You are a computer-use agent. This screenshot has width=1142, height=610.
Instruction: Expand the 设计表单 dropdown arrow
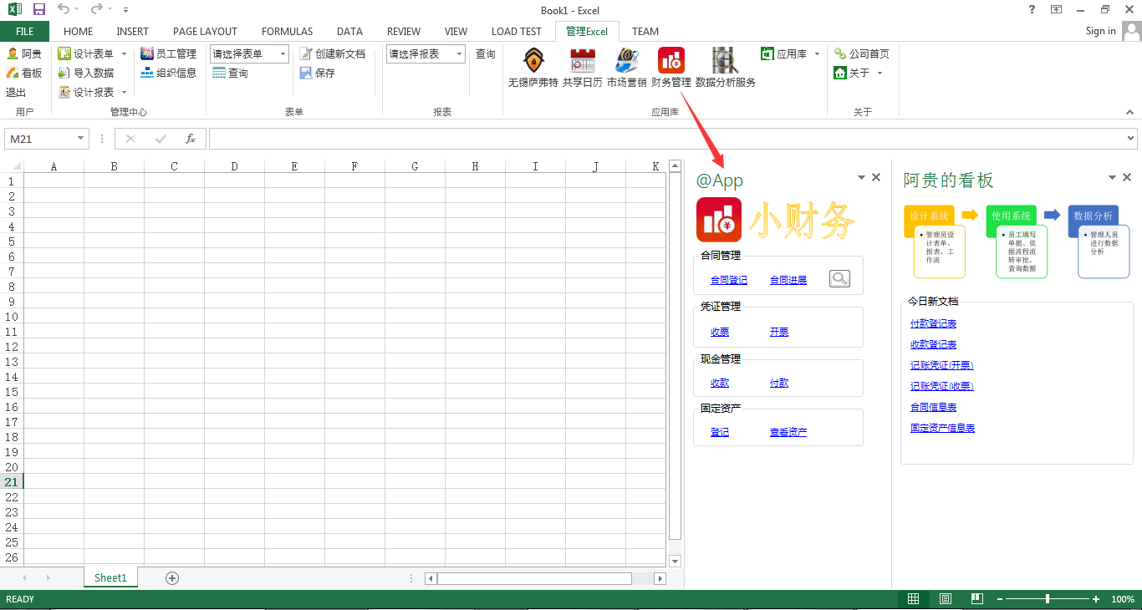point(125,53)
